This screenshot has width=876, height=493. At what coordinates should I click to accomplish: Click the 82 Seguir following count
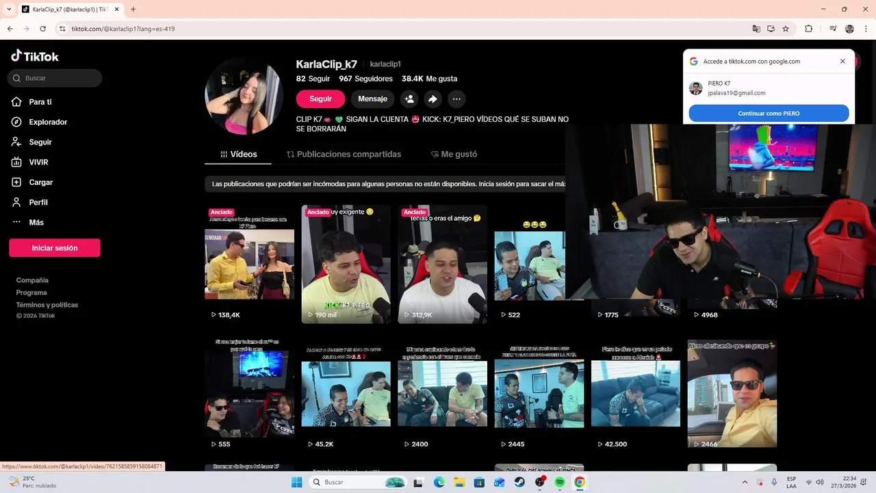tap(313, 79)
